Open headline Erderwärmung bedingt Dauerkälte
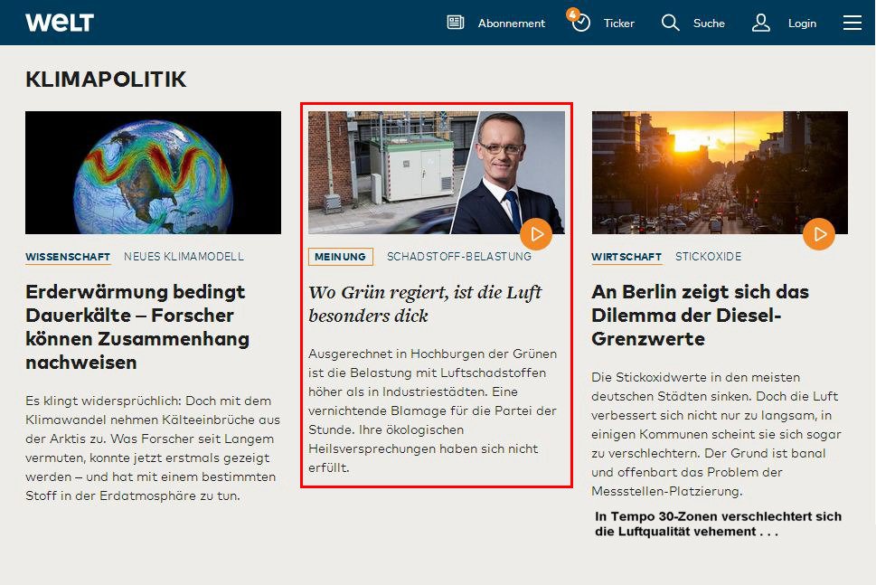The width and height of the screenshot is (876, 585). pos(137,327)
